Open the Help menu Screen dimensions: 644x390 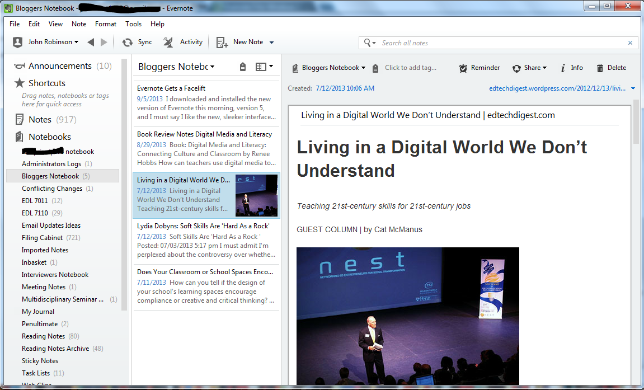(157, 24)
